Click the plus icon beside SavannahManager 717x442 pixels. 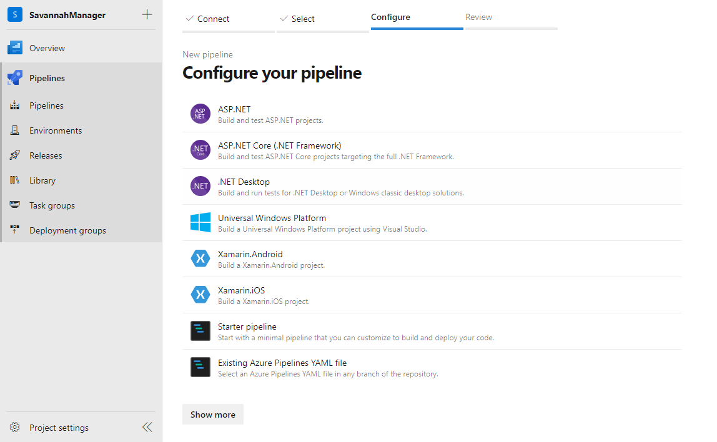147,14
